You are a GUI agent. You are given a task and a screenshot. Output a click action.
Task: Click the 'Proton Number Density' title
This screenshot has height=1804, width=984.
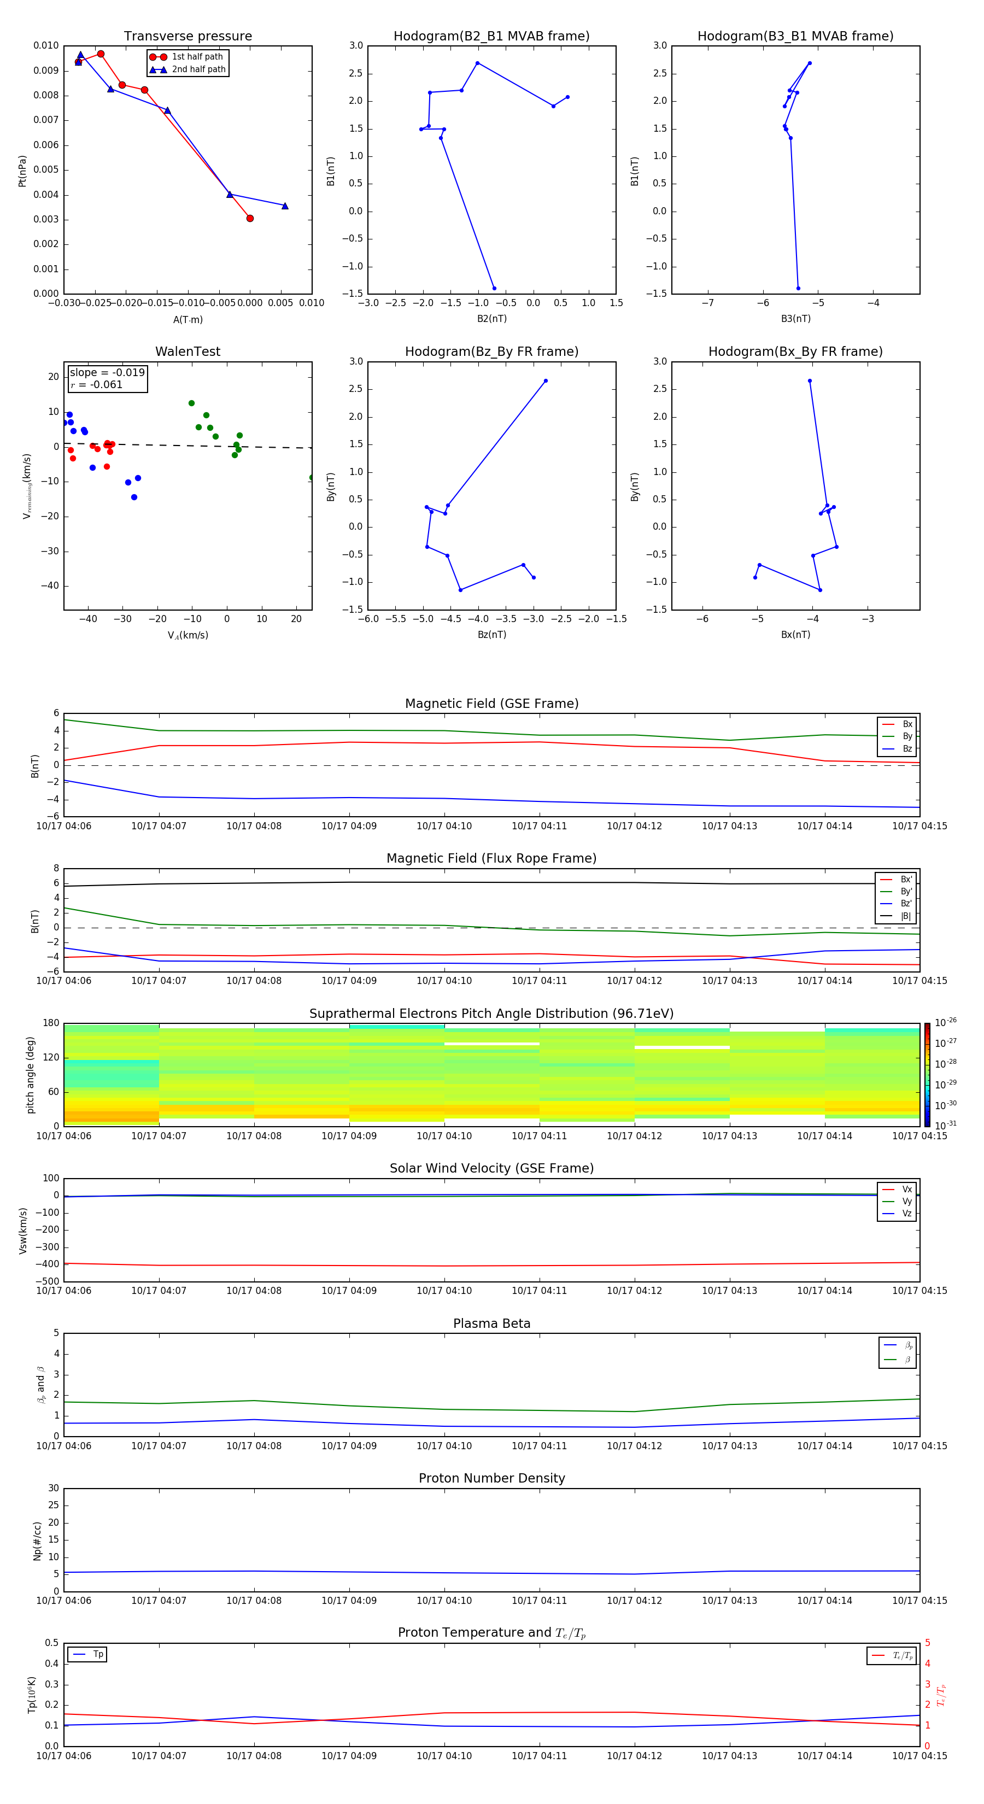tap(491, 1478)
